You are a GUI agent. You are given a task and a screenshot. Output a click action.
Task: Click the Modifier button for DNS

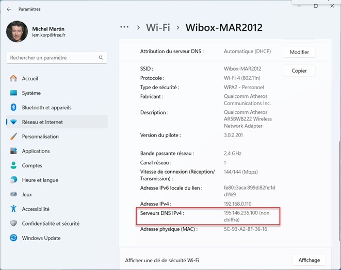(x=299, y=52)
